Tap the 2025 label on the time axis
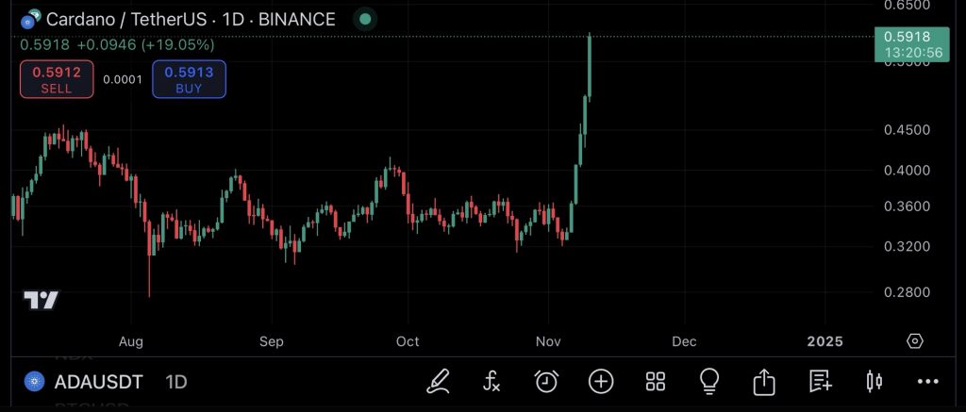The image size is (966, 412). tap(824, 341)
